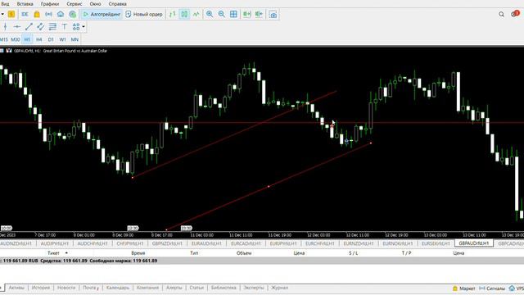Open the История toolbox tab
Image resolution: width=524 pixels, height=295 pixels.
[x=41, y=288]
